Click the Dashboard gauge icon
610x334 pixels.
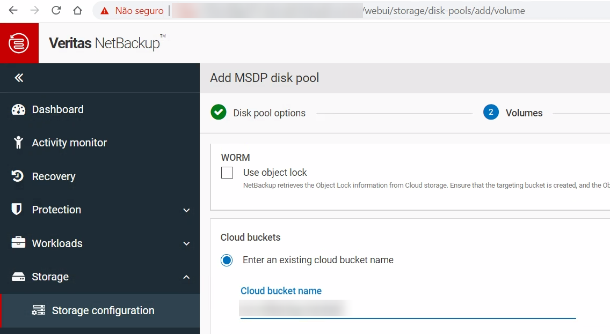[18, 109]
